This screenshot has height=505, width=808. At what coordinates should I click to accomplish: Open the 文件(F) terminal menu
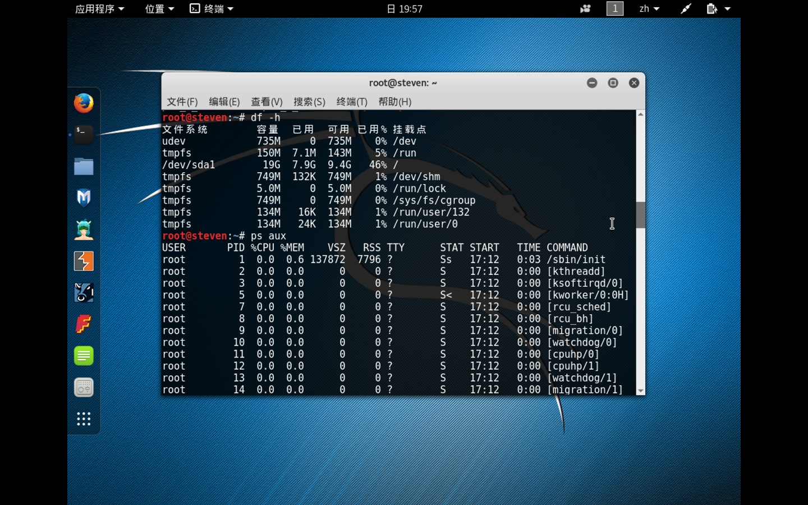tap(182, 102)
